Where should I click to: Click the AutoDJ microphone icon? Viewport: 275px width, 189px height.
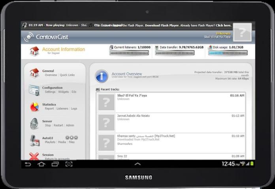click(34, 140)
